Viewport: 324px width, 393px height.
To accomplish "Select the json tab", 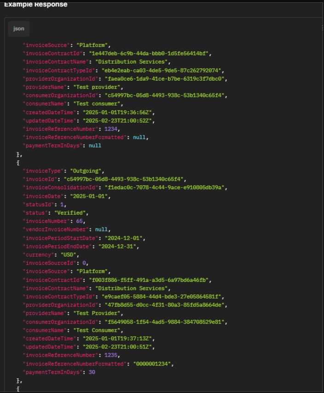I will pos(19,29).
